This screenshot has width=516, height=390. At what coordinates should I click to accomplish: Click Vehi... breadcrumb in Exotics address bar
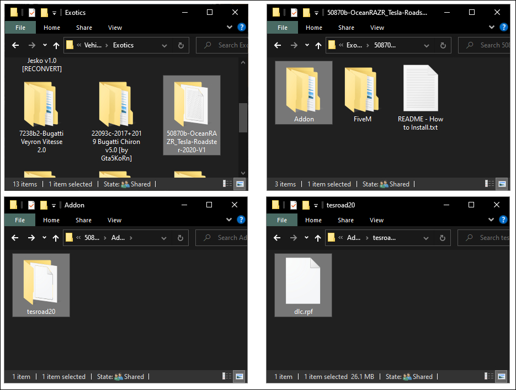point(93,45)
